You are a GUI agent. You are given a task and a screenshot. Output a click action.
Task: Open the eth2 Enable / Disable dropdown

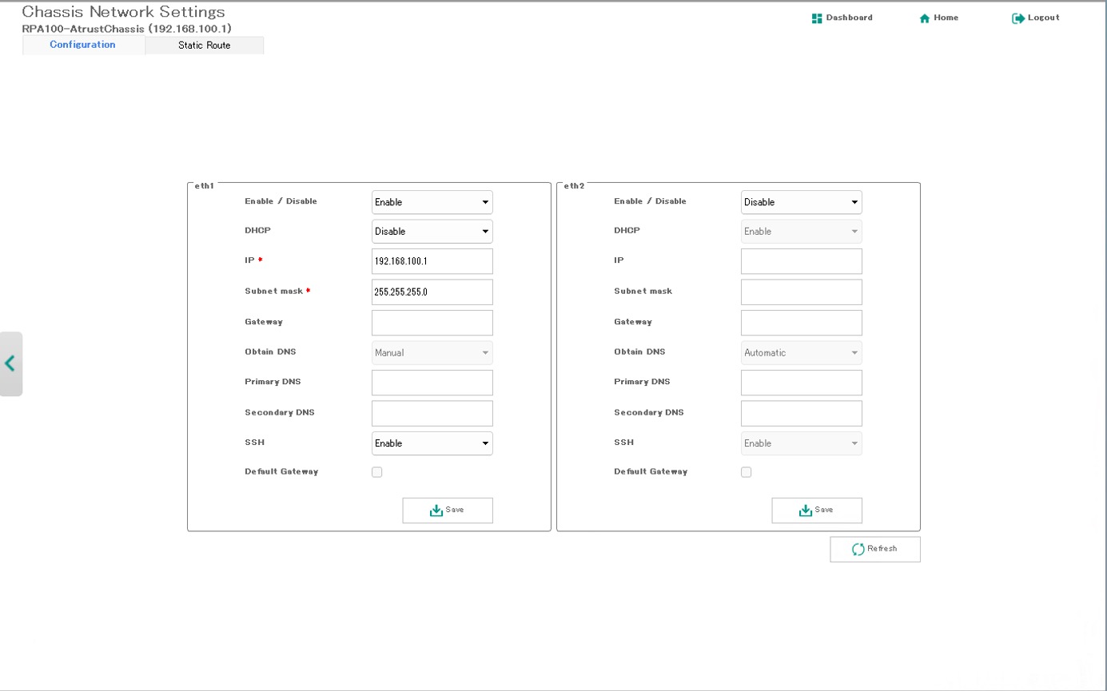tap(801, 202)
